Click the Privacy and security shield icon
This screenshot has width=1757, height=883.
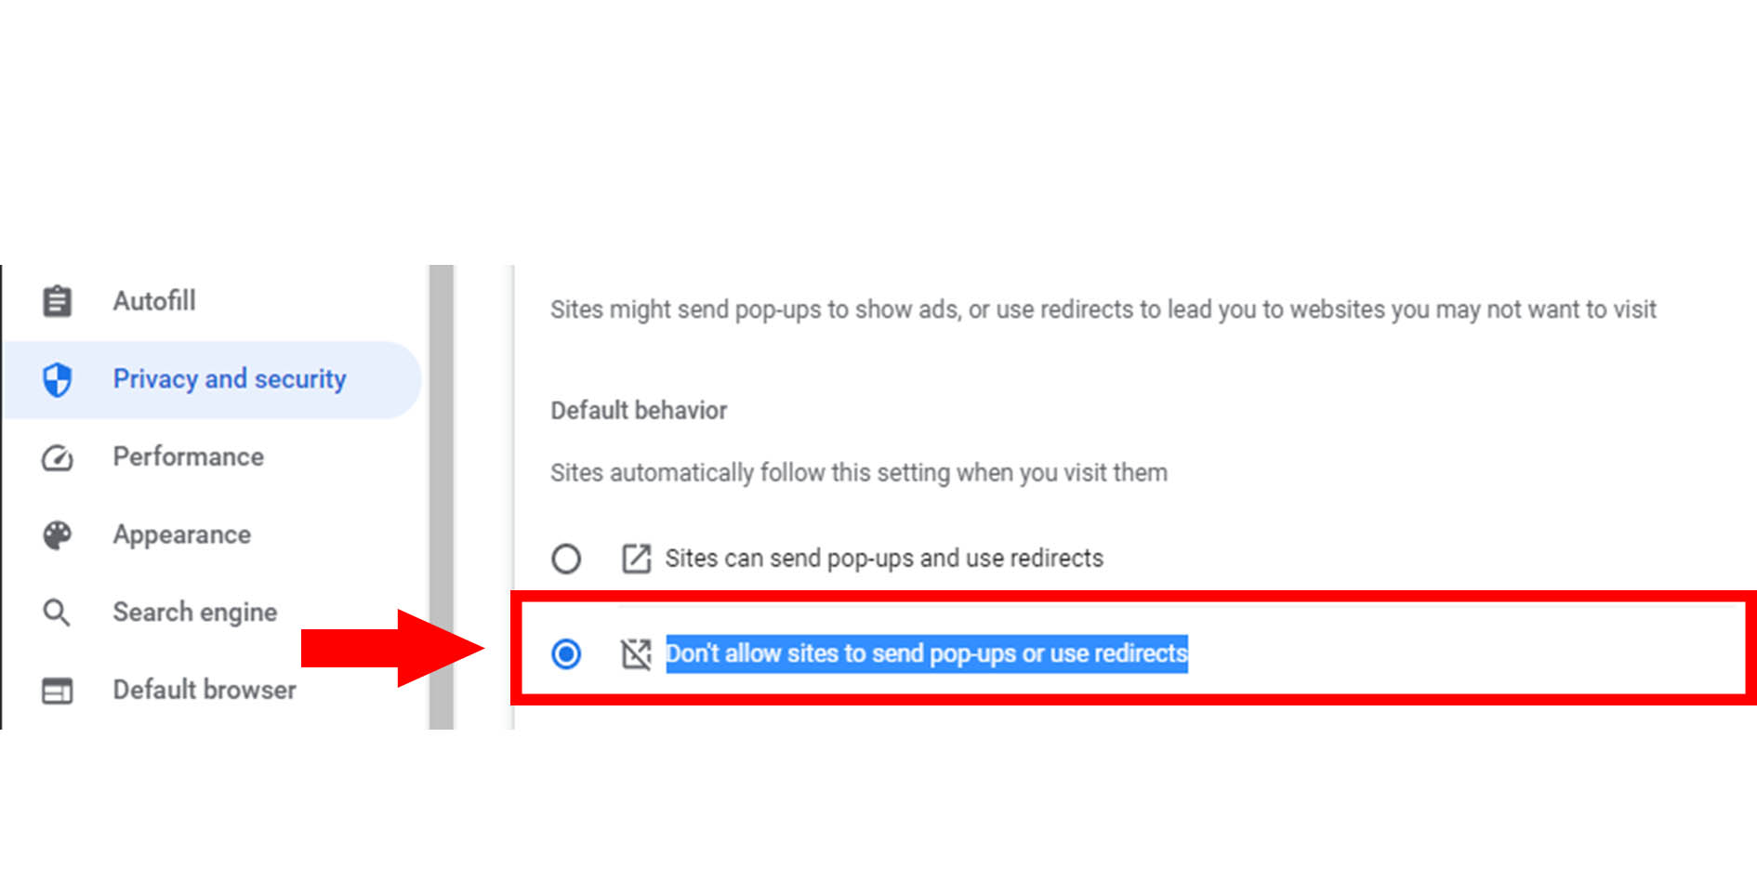[57, 379]
